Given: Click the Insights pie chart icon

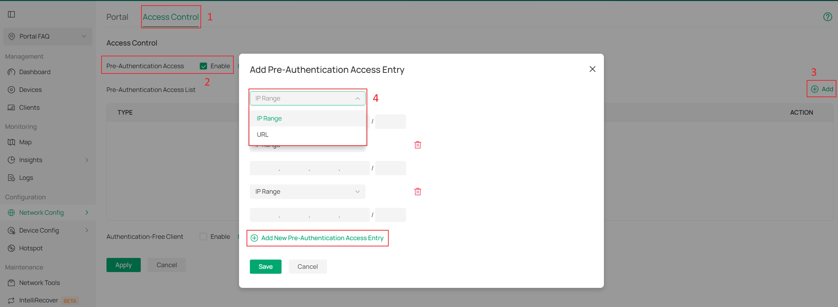Looking at the screenshot, I should [11, 160].
